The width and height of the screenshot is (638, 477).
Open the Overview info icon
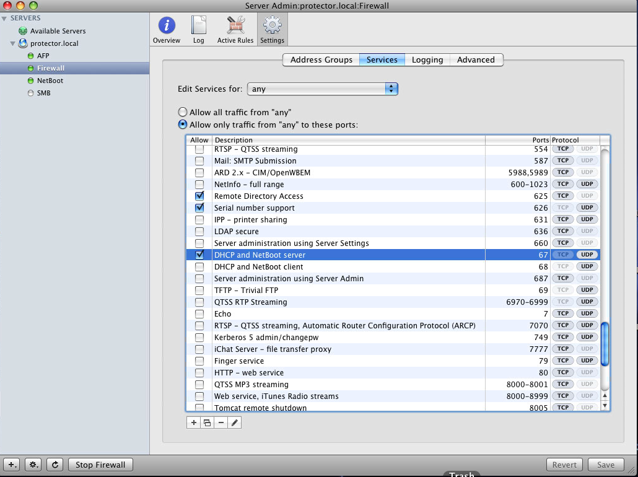click(x=167, y=25)
